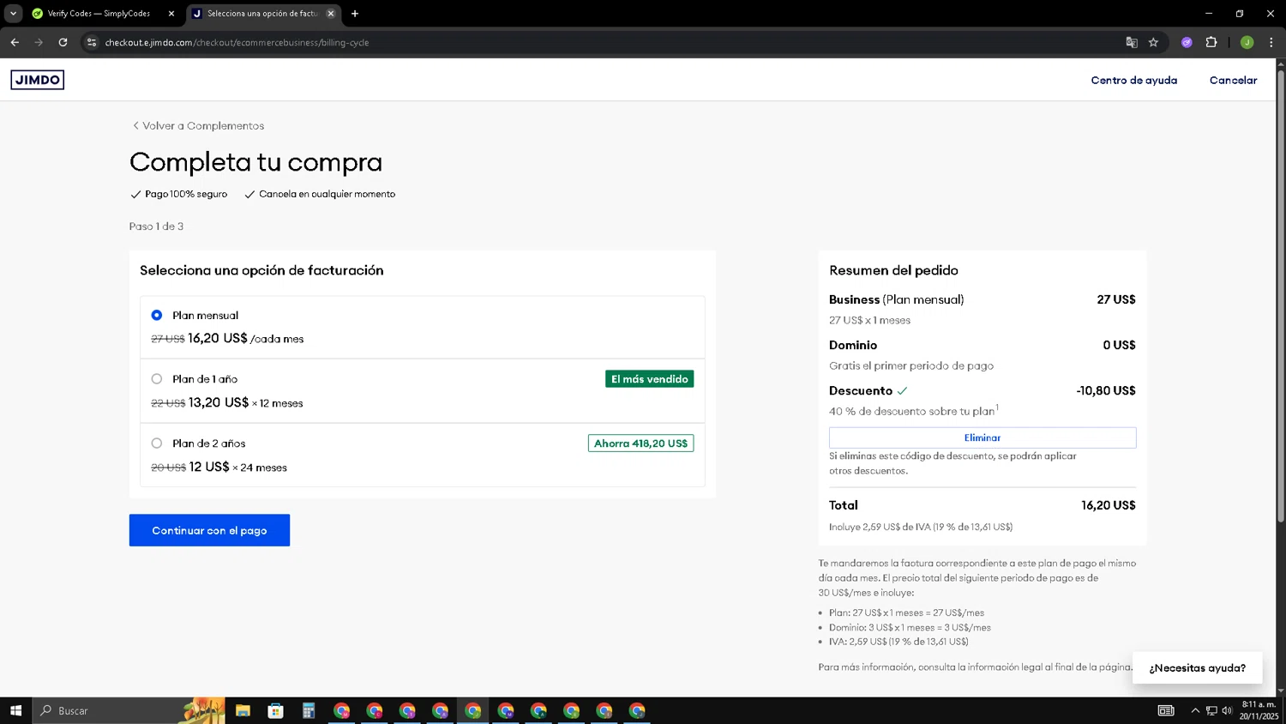View site information icon in address bar
Viewport: 1286px width, 724px height.
point(92,42)
